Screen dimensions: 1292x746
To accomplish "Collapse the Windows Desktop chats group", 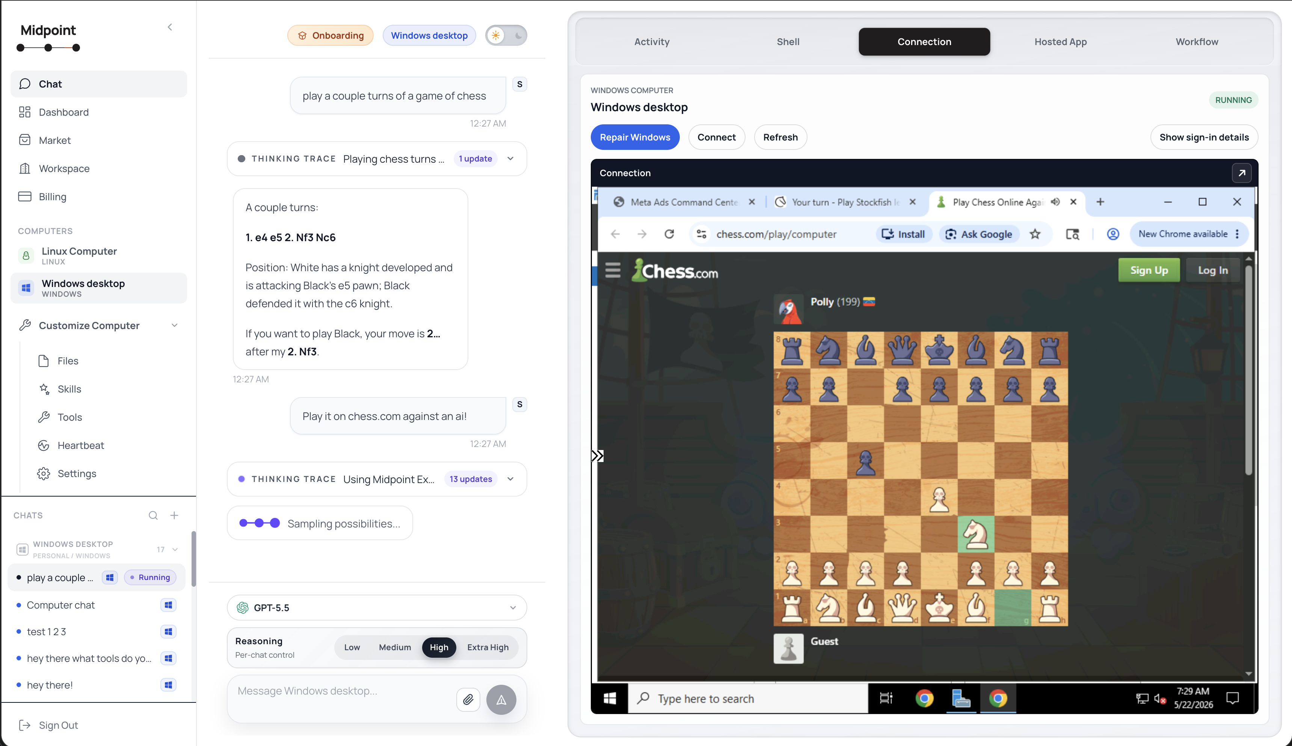I will 175,550.
